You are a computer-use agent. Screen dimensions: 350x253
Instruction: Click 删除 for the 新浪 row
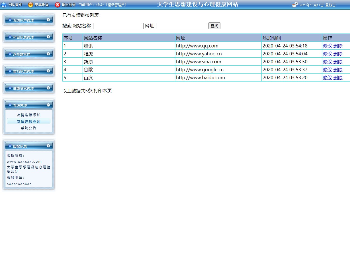(x=338, y=62)
